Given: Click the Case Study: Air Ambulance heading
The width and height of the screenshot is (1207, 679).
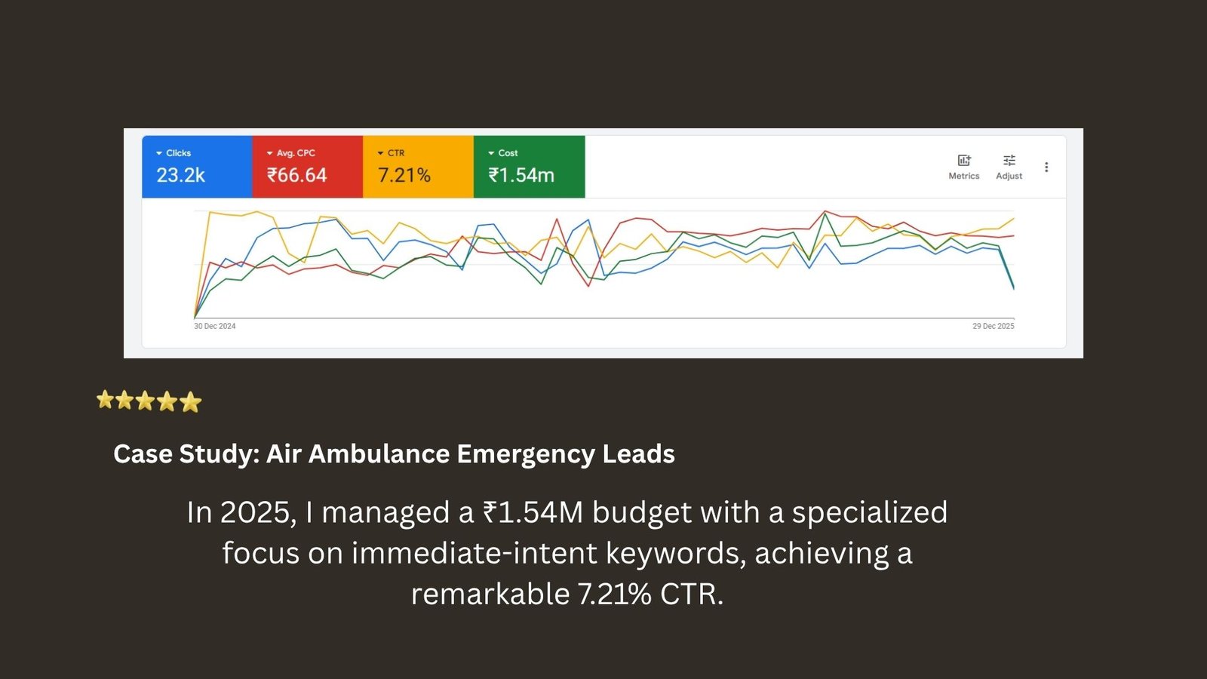Looking at the screenshot, I should tap(394, 454).
